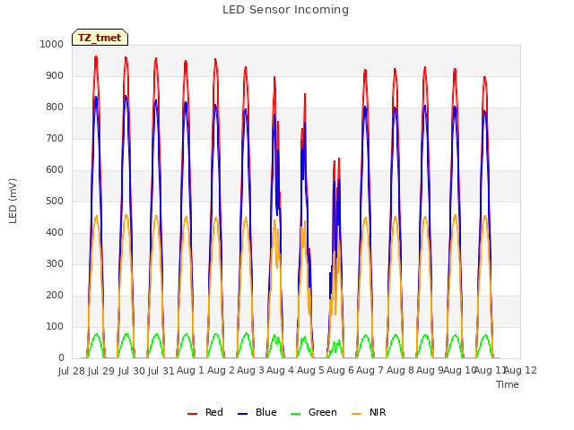574x430 pixels.
Task: Click the Aug 6 x-axis date label
Action: (x=340, y=371)
